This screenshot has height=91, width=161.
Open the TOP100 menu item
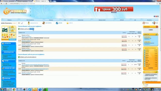pyautogui.click(x=122, y=20)
